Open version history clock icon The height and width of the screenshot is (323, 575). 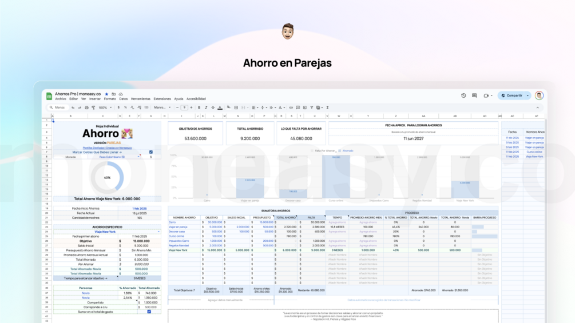pyautogui.click(x=463, y=95)
